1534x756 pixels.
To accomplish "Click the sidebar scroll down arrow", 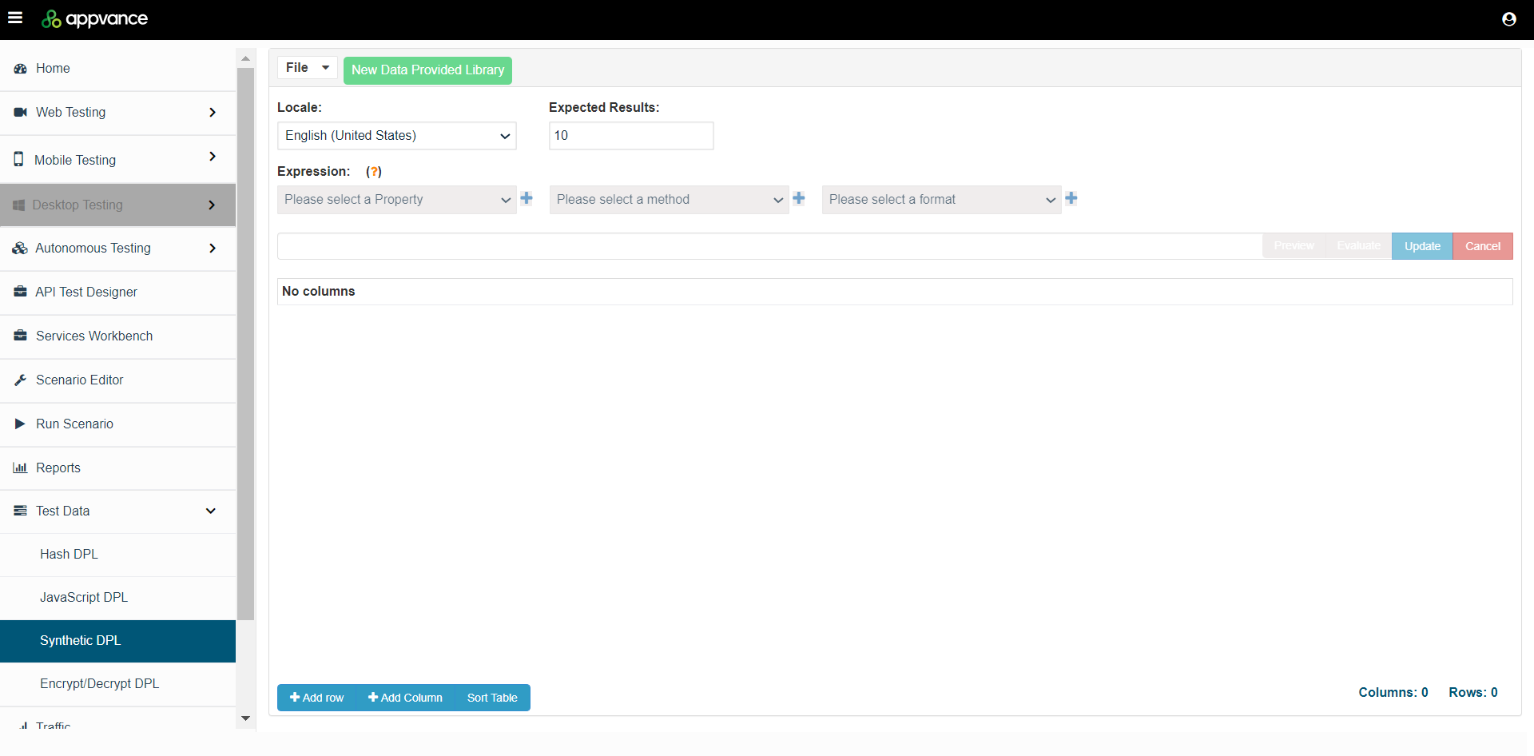I will coord(245,718).
